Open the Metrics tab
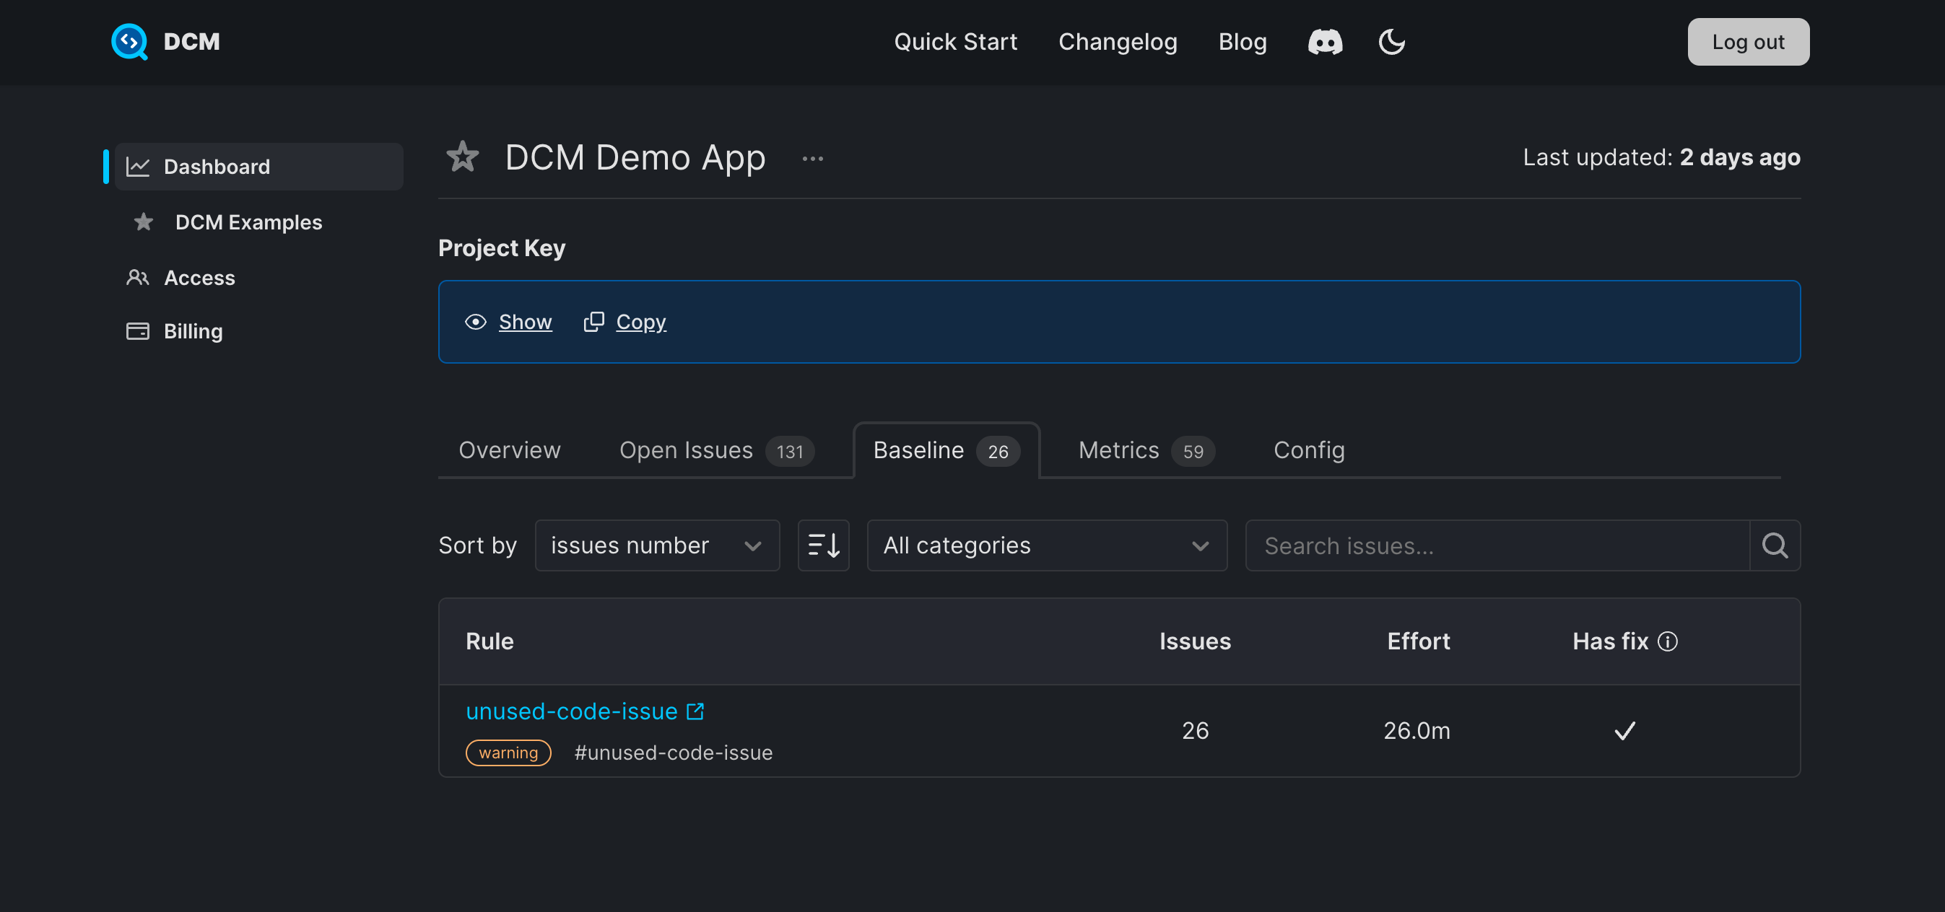1945x912 pixels. [x=1145, y=450]
